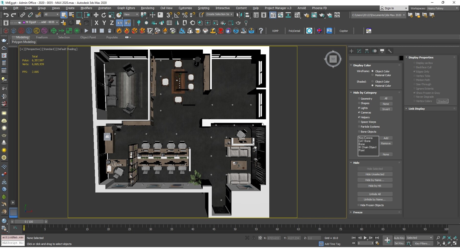Viewport: 460px width, 249px height.
Task: Check Geometry under Hide by Category
Action: pos(359,99)
